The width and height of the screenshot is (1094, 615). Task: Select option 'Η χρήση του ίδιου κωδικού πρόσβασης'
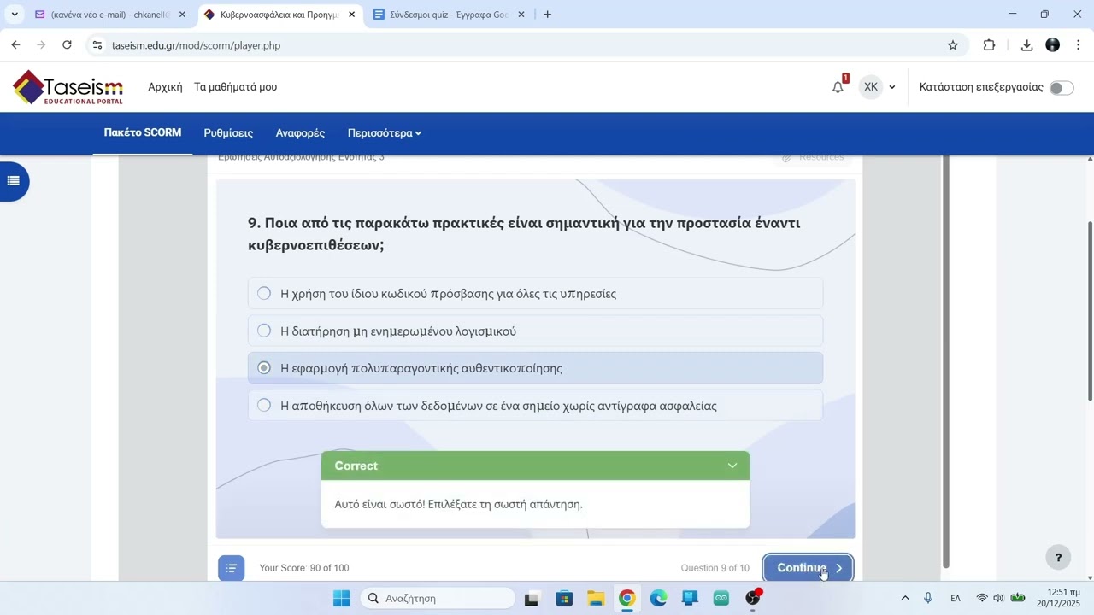click(x=535, y=294)
